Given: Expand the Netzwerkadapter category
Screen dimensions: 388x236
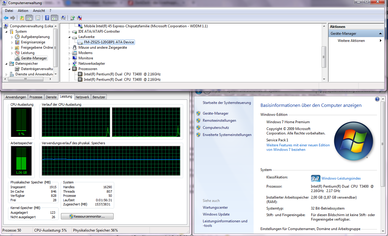Looking at the screenshot, I should 70,64.
